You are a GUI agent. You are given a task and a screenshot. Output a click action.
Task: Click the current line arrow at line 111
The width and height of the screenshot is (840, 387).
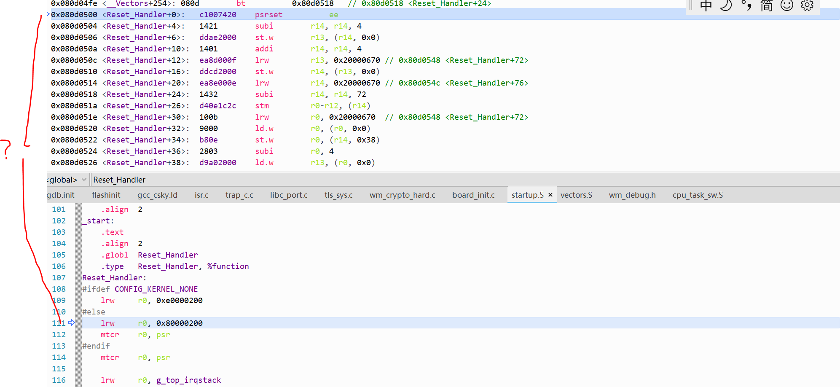point(72,322)
